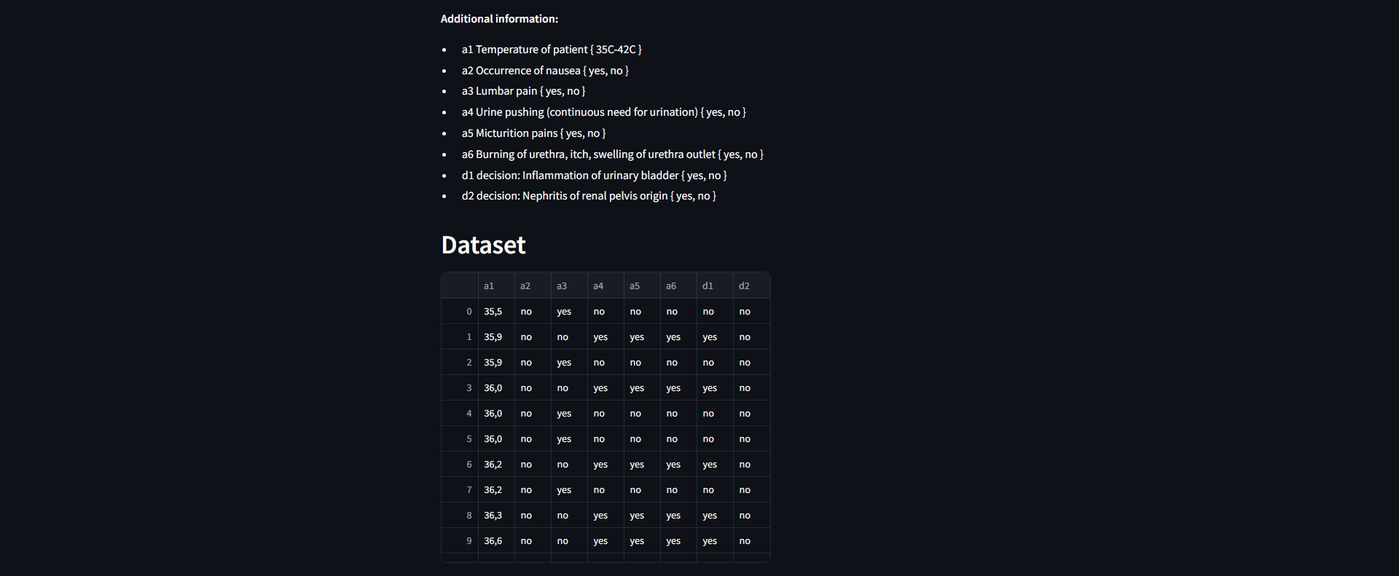Image resolution: width=1399 pixels, height=576 pixels.
Task: Click row index 0 in the dataset
Action: point(460,312)
